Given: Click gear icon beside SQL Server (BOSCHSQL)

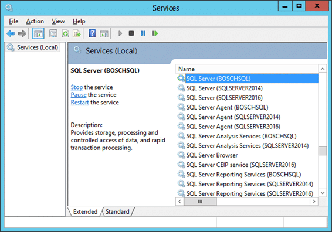Looking at the screenshot, I should (x=181, y=79).
